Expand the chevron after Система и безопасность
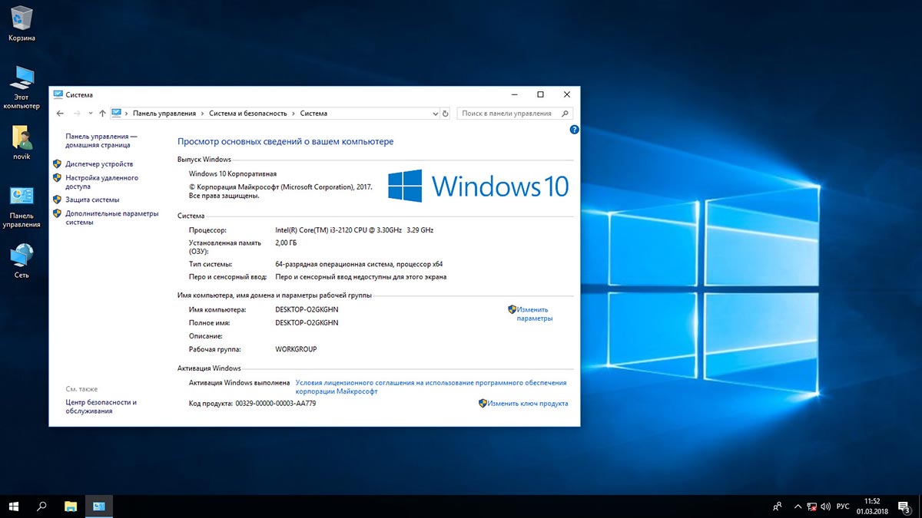The height and width of the screenshot is (518, 922). point(293,114)
